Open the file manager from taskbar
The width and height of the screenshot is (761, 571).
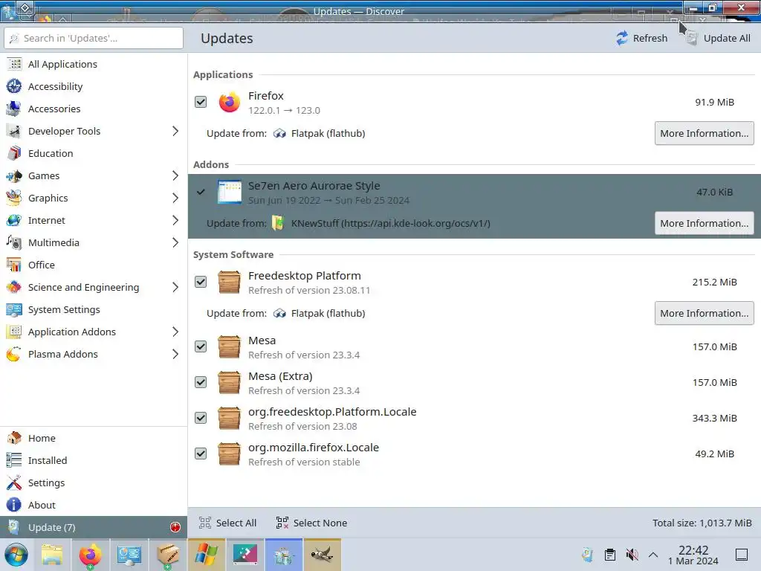(52, 555)
